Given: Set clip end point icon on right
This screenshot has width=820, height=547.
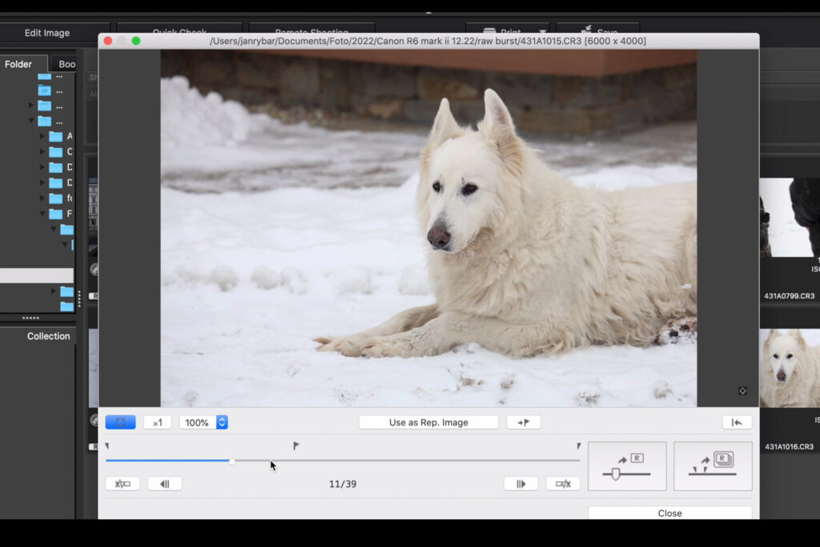Looking at the screenshot, I should click(563, 484).
